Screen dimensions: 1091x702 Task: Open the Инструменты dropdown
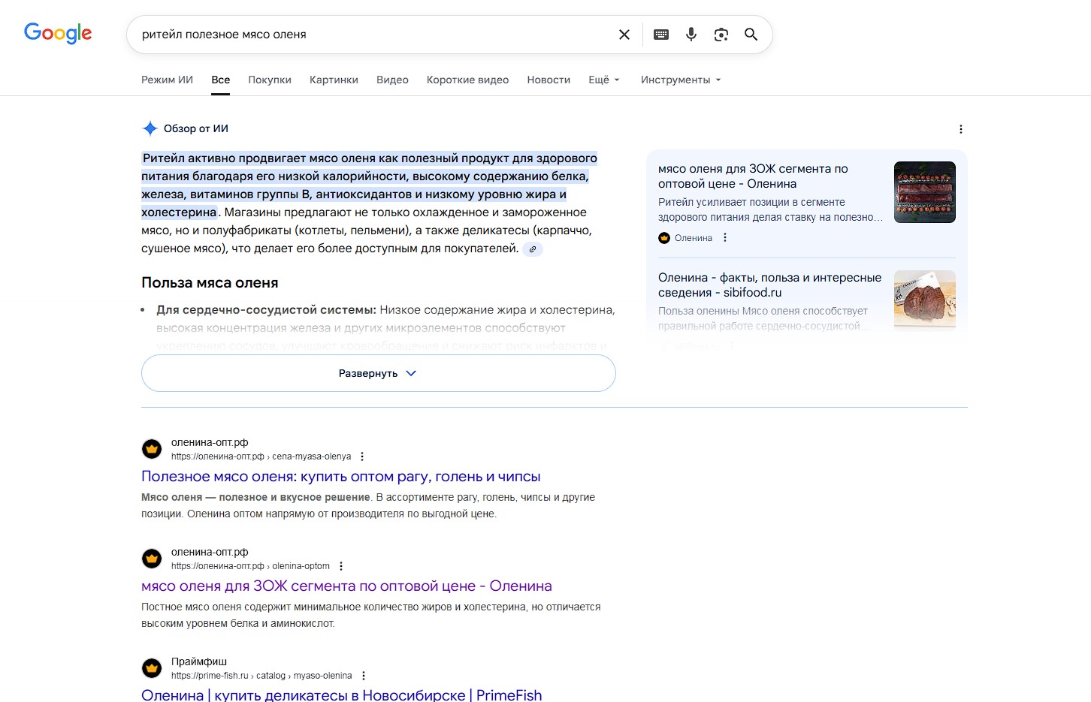tap(680, 80)
